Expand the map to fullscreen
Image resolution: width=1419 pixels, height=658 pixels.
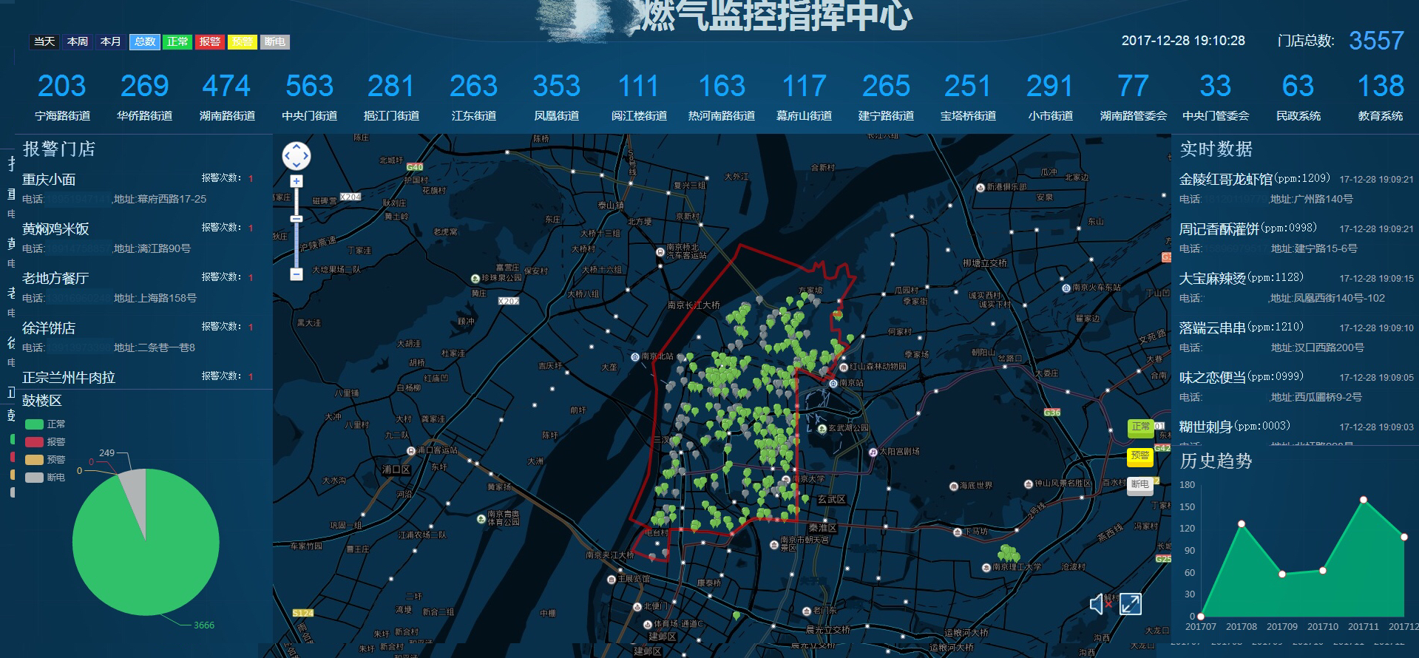1130,604
